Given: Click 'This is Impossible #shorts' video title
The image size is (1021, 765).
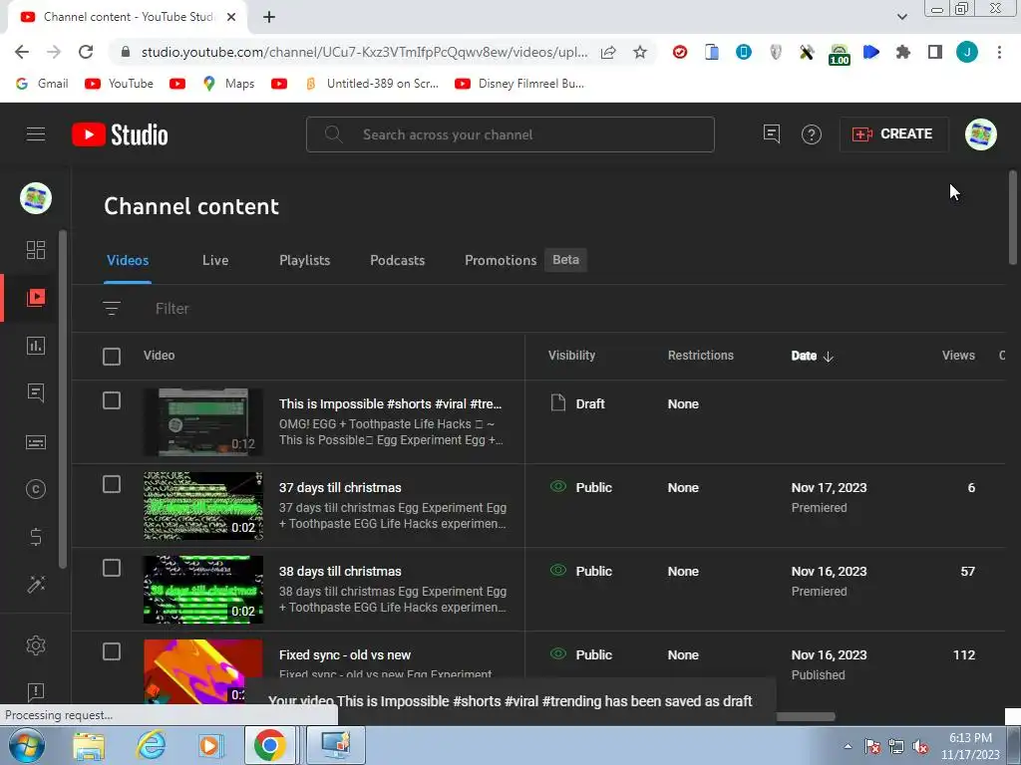Looking at the screenshot, I should coord(390,404).
